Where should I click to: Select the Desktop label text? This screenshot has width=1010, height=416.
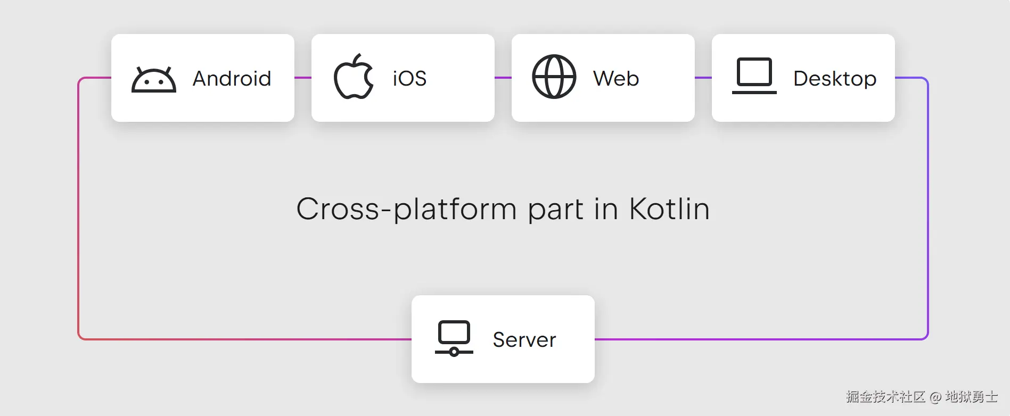(x=835, y=79)
